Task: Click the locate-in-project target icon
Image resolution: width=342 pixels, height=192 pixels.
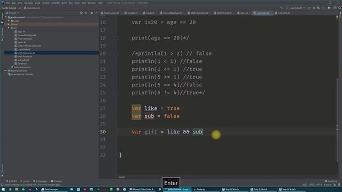Action: pos(81,13)
